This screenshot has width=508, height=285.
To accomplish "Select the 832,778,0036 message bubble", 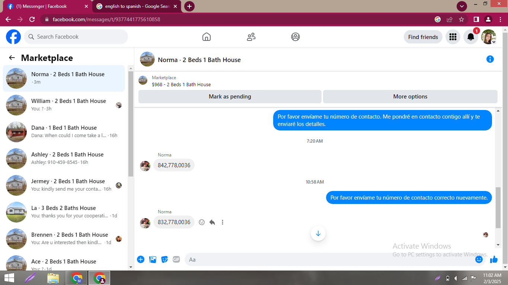I will pos(174,222).
